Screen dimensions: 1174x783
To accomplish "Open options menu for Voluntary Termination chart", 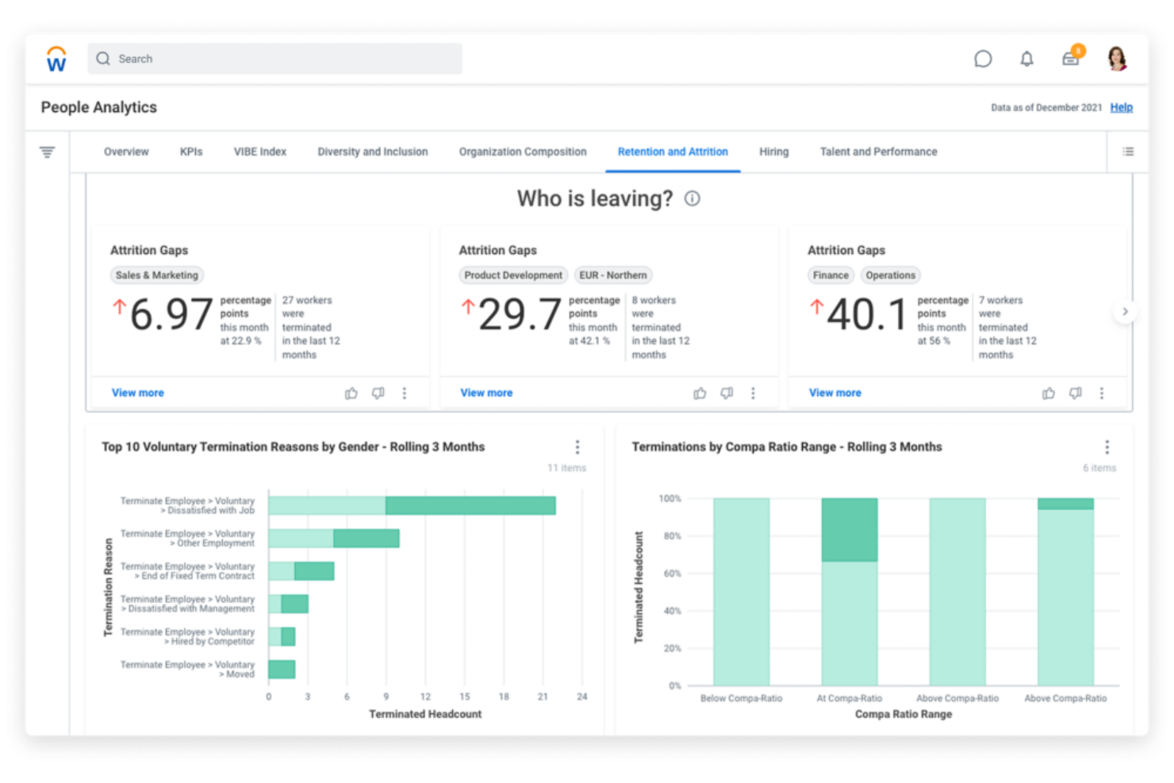I will 577,447.
